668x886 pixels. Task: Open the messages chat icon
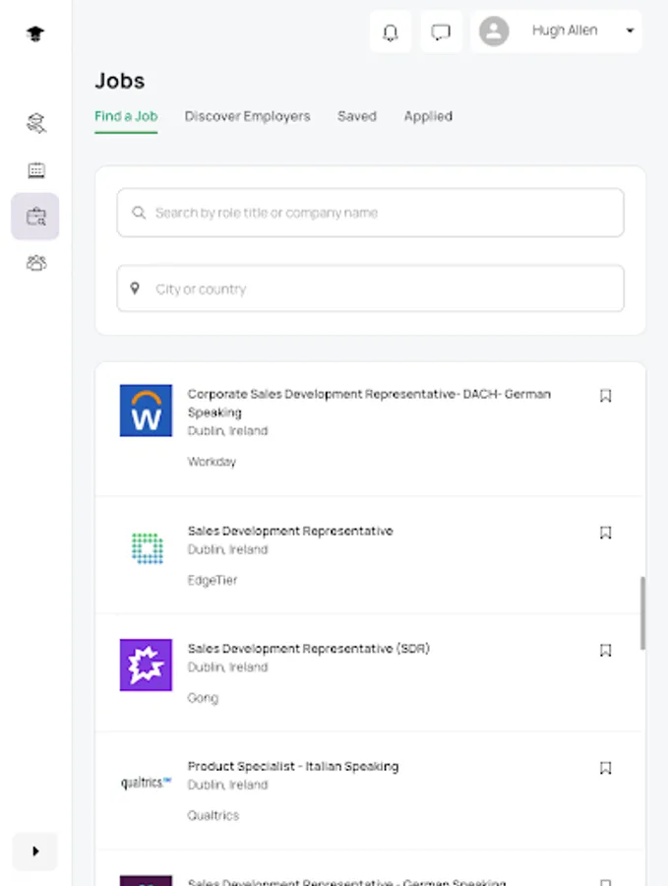click(x=441, y=32)
